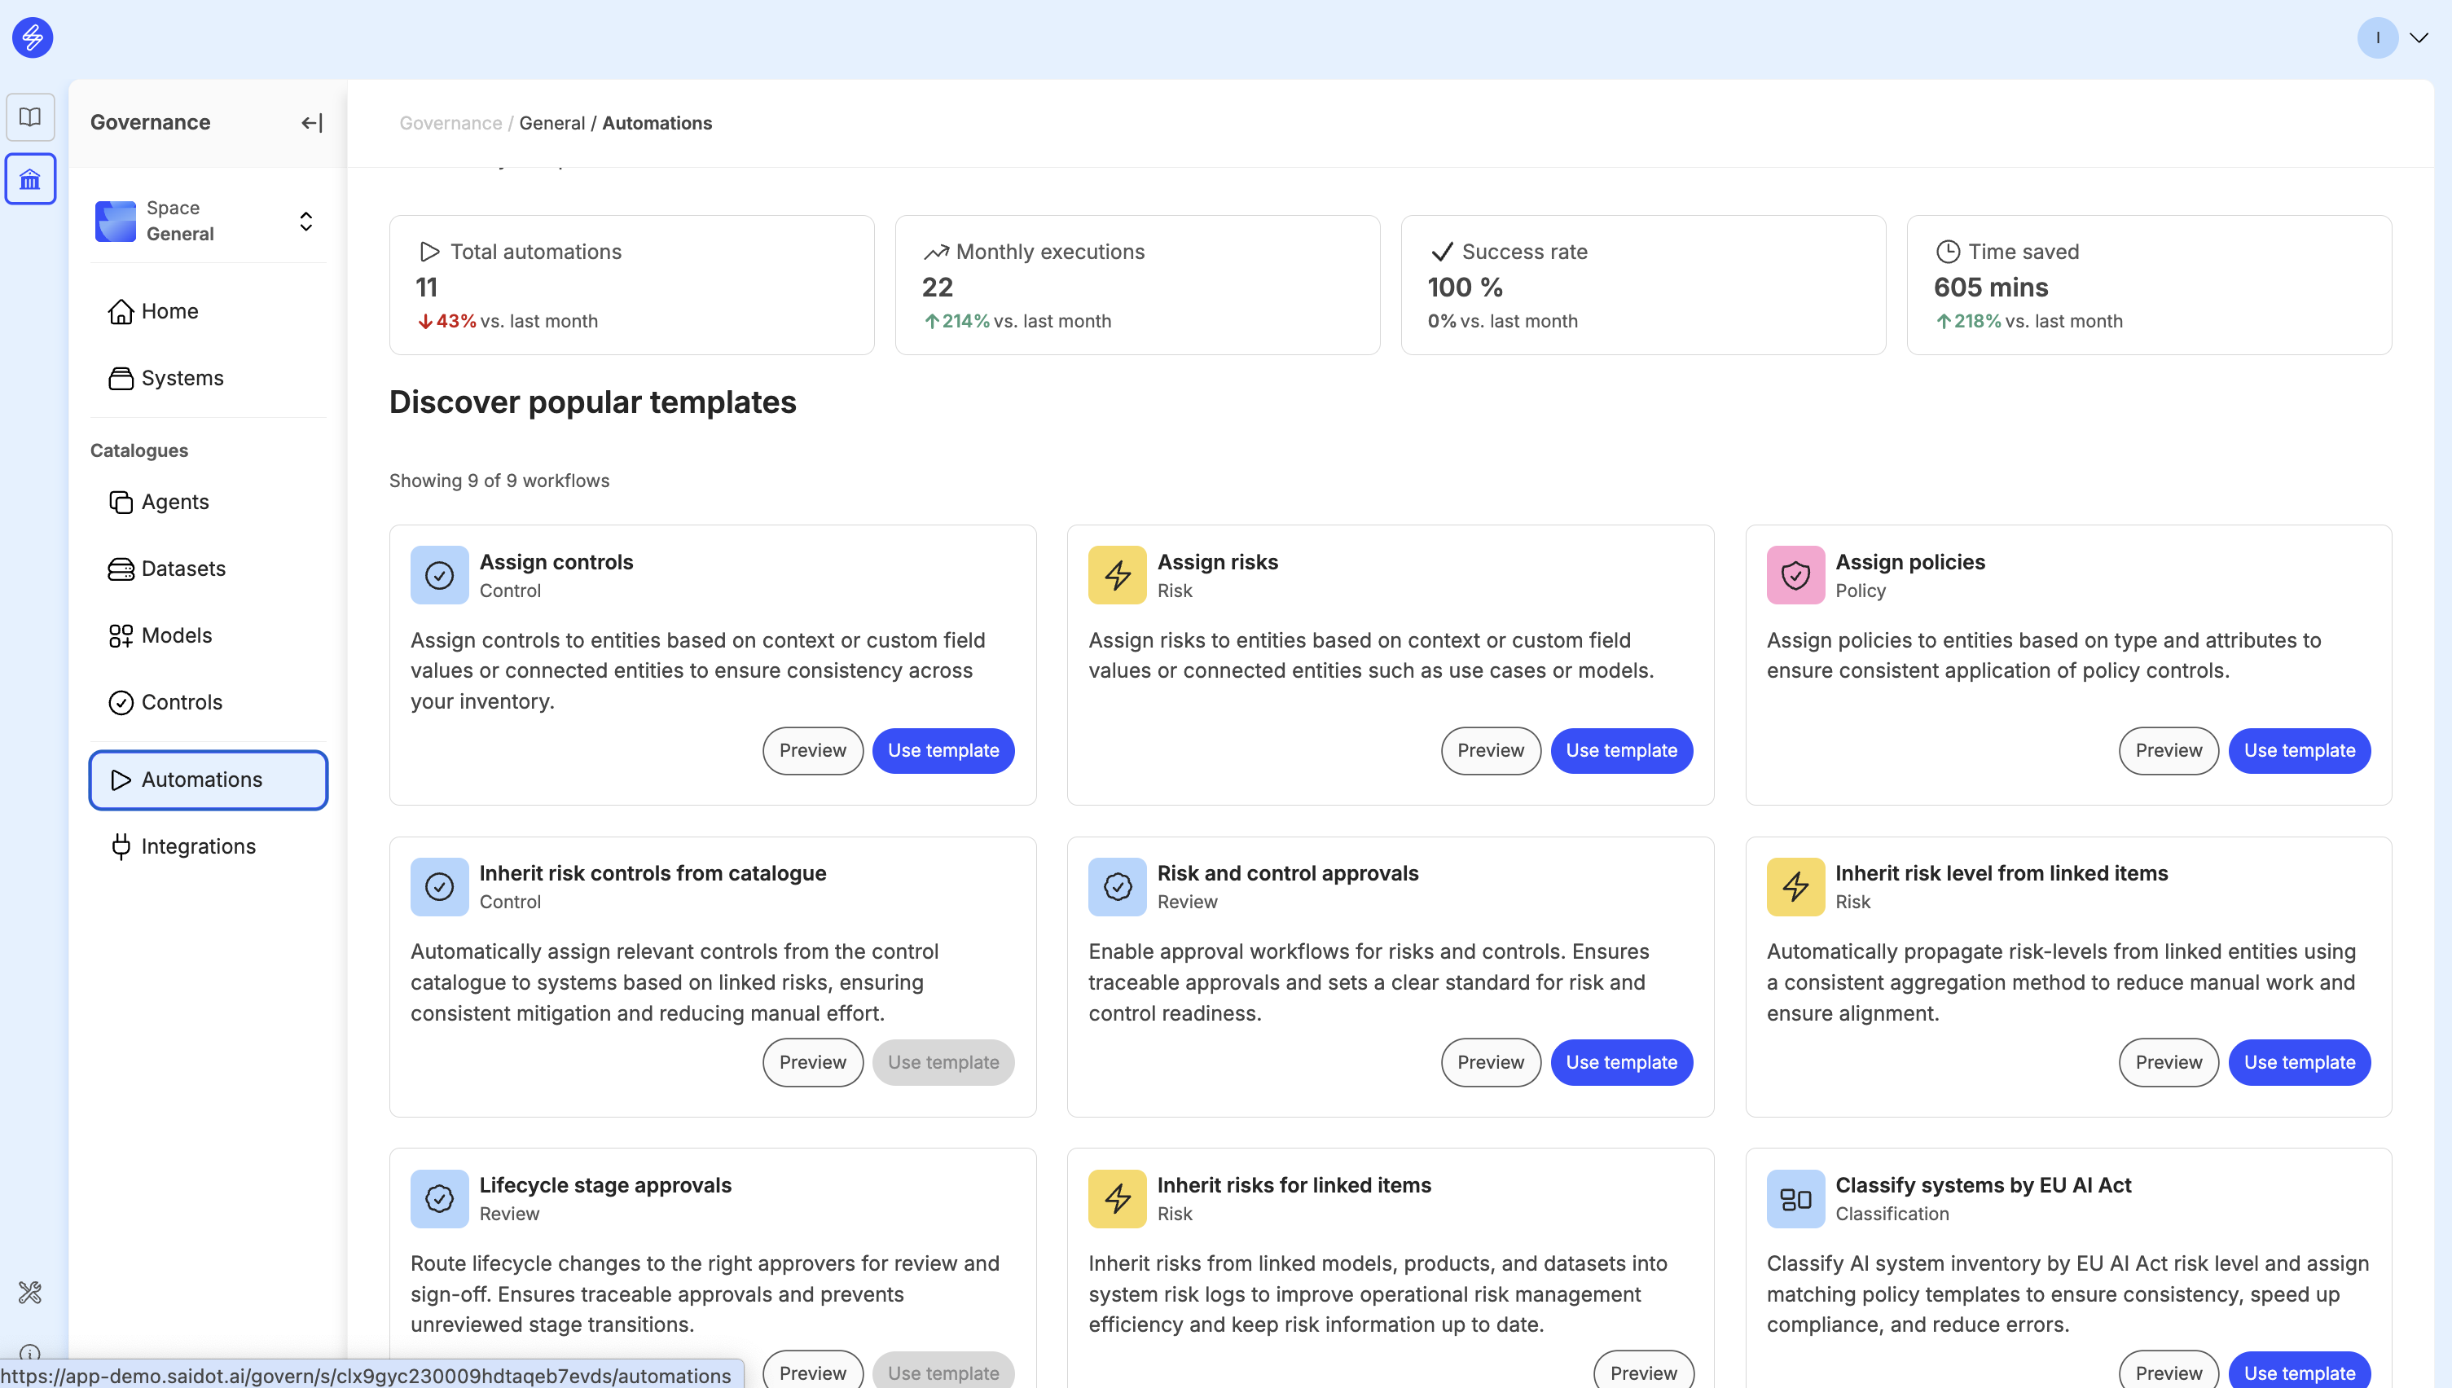Click the Assign risks card title
The width and height of the screenshot is (2452, 1388).
(x=1217, y=561)
